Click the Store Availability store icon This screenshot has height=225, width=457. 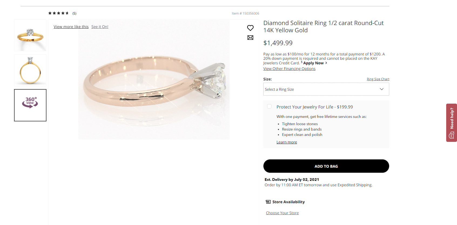click(x=268, y=202)
